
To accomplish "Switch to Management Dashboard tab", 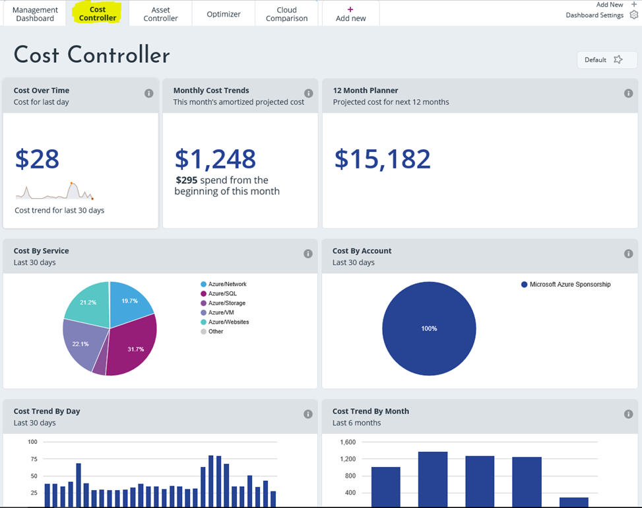I will 35,14.
